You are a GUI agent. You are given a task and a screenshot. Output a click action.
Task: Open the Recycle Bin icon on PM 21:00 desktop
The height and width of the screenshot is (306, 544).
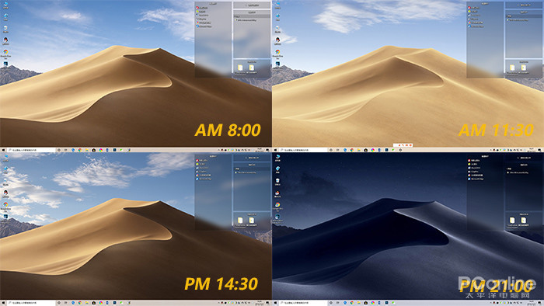pyautogui.click(x=277, y=181)
